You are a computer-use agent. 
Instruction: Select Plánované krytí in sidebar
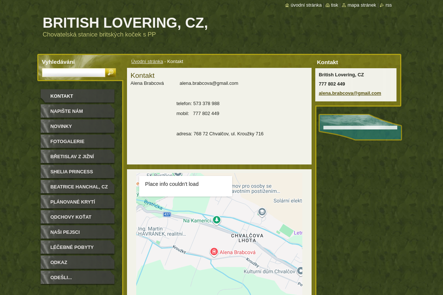72,202
